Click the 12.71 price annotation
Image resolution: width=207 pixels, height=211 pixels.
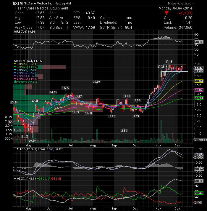click(136, 116)
